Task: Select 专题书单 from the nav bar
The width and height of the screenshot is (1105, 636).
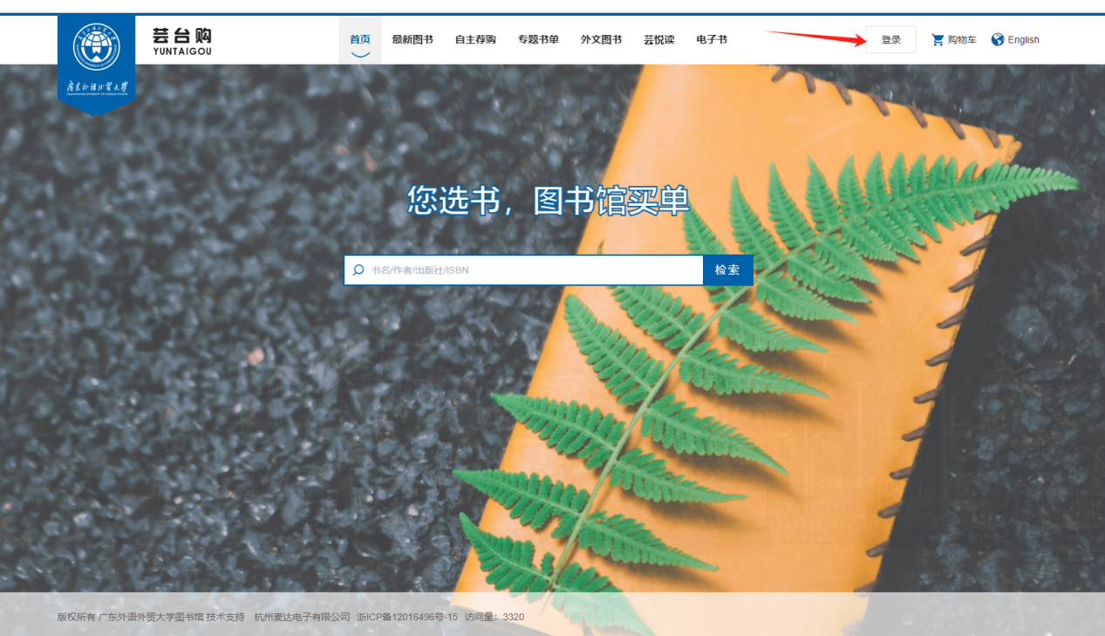Action: pos(538,40)
